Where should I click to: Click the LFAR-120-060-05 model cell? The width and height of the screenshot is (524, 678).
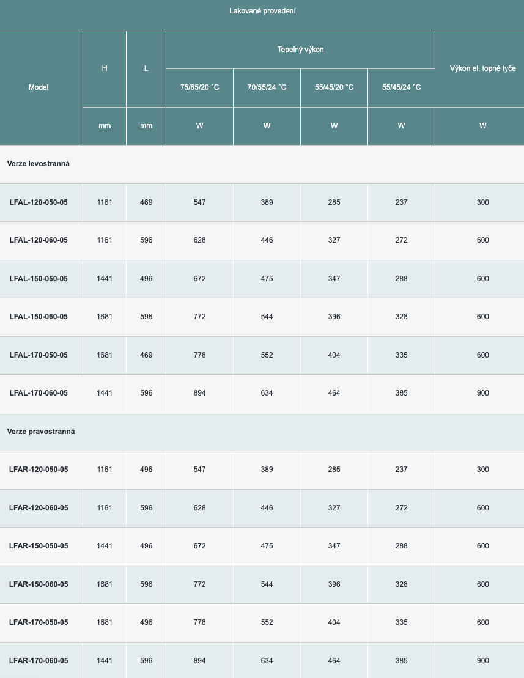[39, 508]
